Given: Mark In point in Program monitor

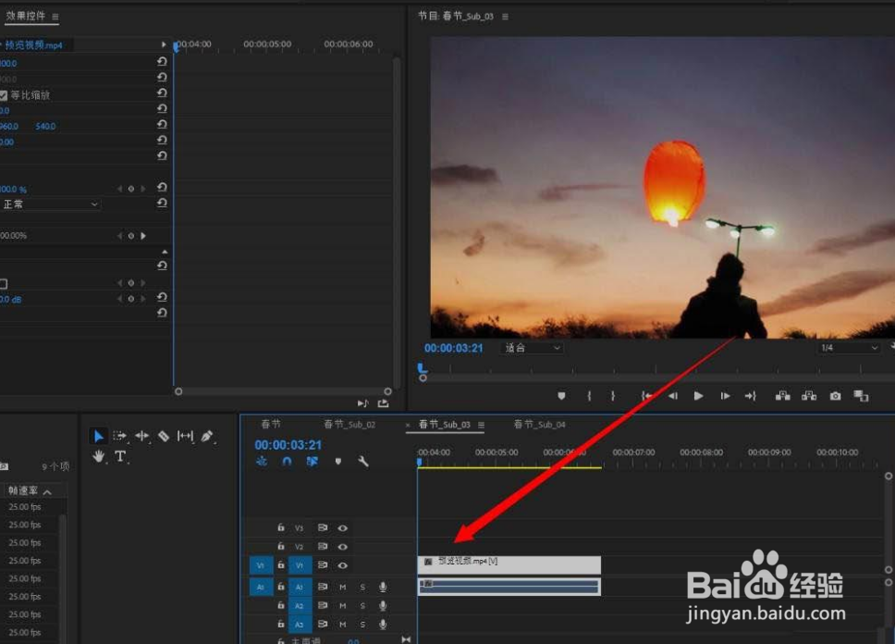Looking at the screenshot, I should [x=589, y=396].
